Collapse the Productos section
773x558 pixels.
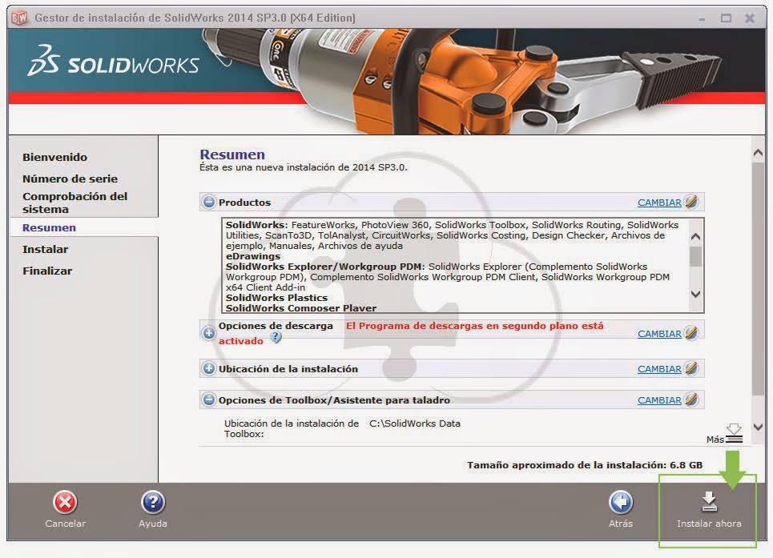[209, 202]
